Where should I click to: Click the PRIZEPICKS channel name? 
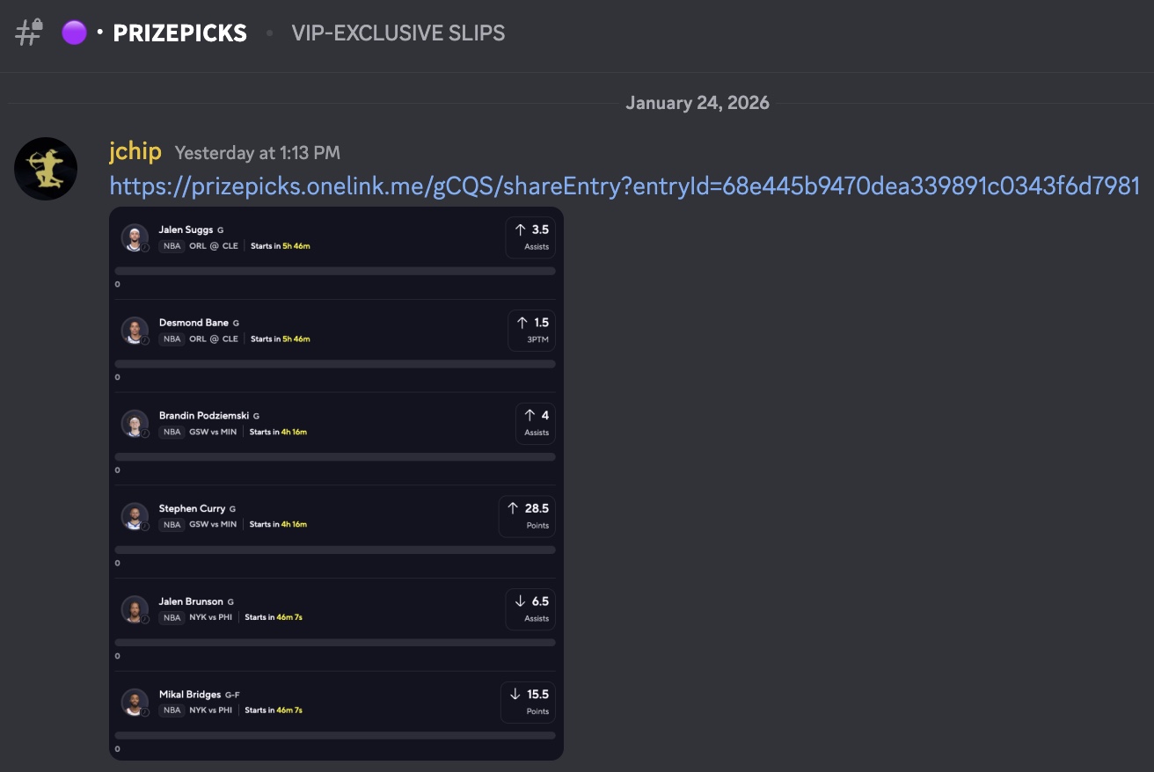[x=179, y=33]
